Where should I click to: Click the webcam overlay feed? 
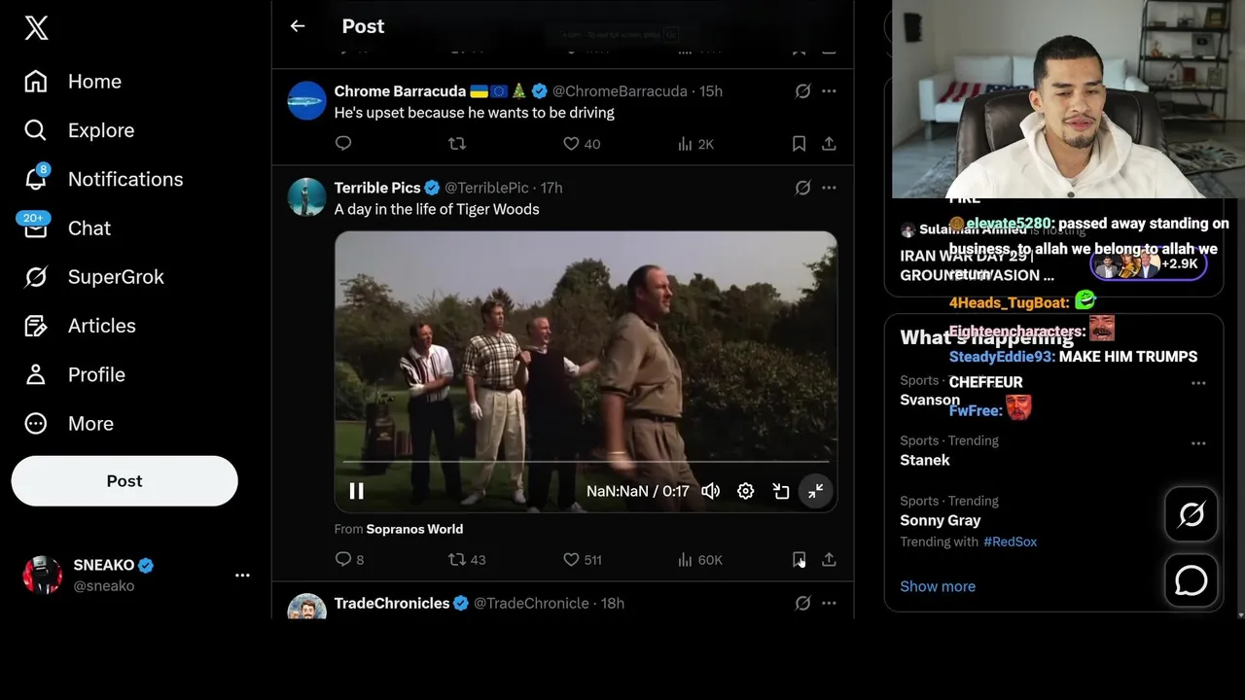(x=1068, y=99)
